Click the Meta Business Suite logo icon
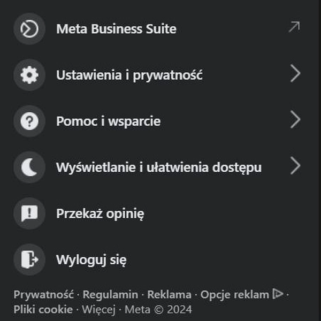Screen dimensions: 321x321 click(x=29, y=29)
